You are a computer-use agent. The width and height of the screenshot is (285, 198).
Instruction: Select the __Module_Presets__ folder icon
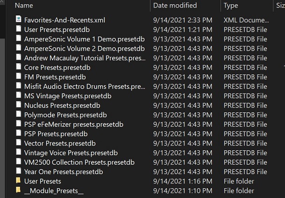tap(18, 190)
